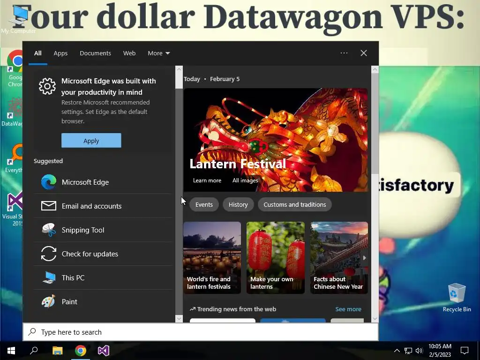Image resolution: width=480 pixels, height=360 pixels.
Task: Open File Explorer from the taskbar
Action: pos(57,351)
